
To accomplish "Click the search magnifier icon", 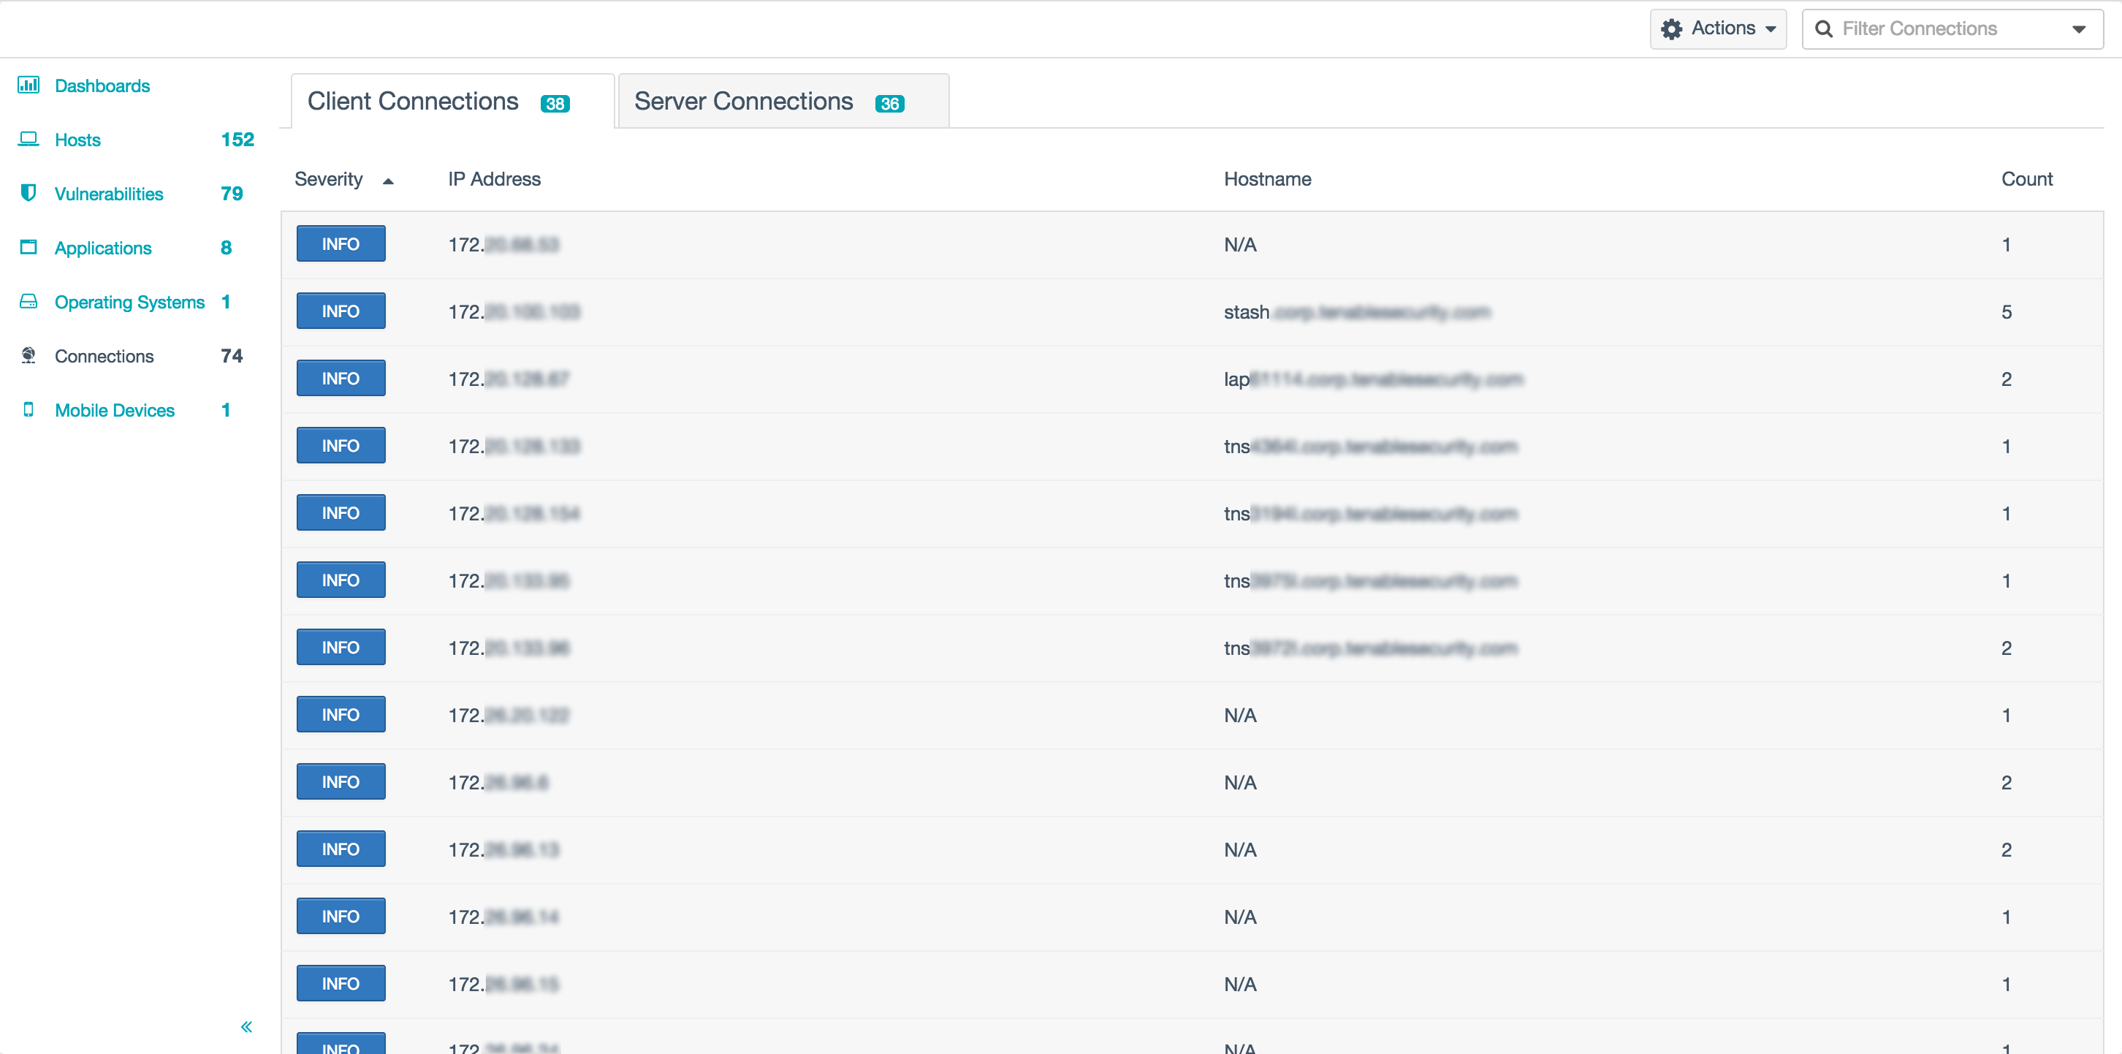I will pyautogui.click(x=1824, y=29).
